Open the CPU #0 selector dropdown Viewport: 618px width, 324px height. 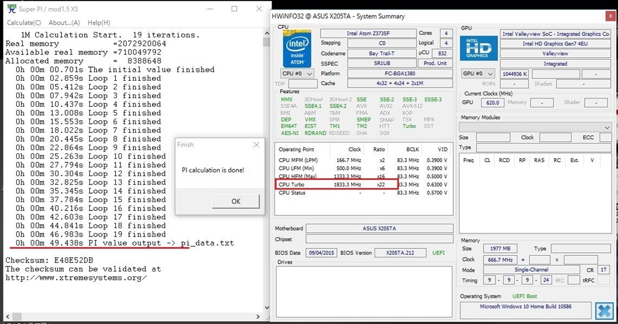pyautogui.click(x=298, y=74)
